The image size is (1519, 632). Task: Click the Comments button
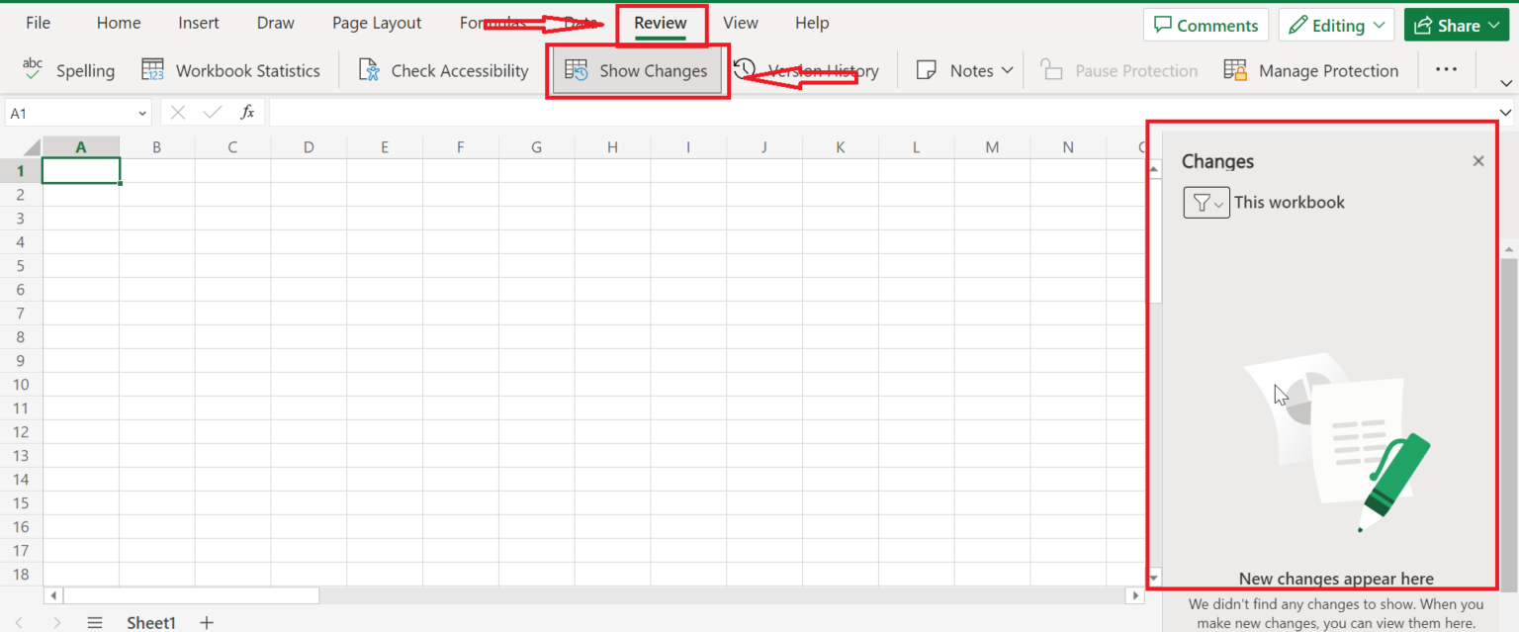point(1206,24)
